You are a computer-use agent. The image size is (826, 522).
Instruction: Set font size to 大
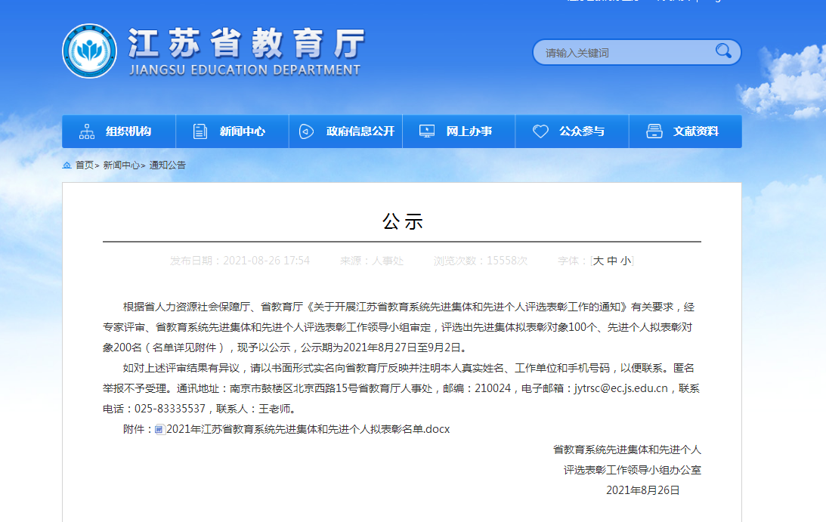(599, 261)
